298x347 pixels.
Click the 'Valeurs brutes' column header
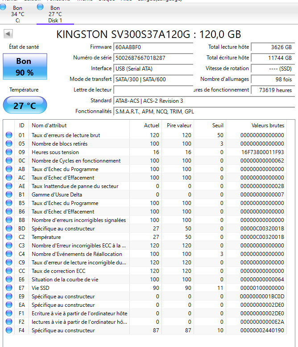(268, 125)
